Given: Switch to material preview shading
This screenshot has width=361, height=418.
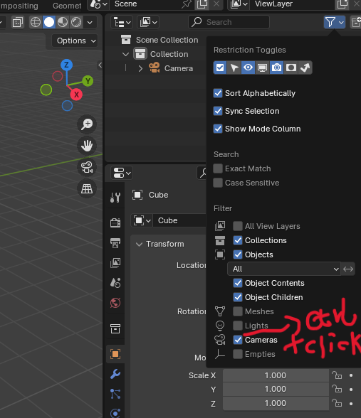Looking at the screenshot, I should pyautogui.click(x=63, y=22).
